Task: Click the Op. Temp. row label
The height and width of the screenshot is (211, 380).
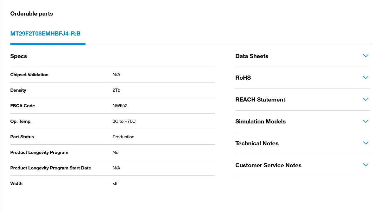Action: (x=21, y=121)
